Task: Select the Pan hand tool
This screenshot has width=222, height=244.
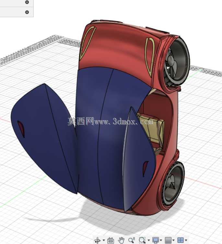Action: click(x=121, y=240)
